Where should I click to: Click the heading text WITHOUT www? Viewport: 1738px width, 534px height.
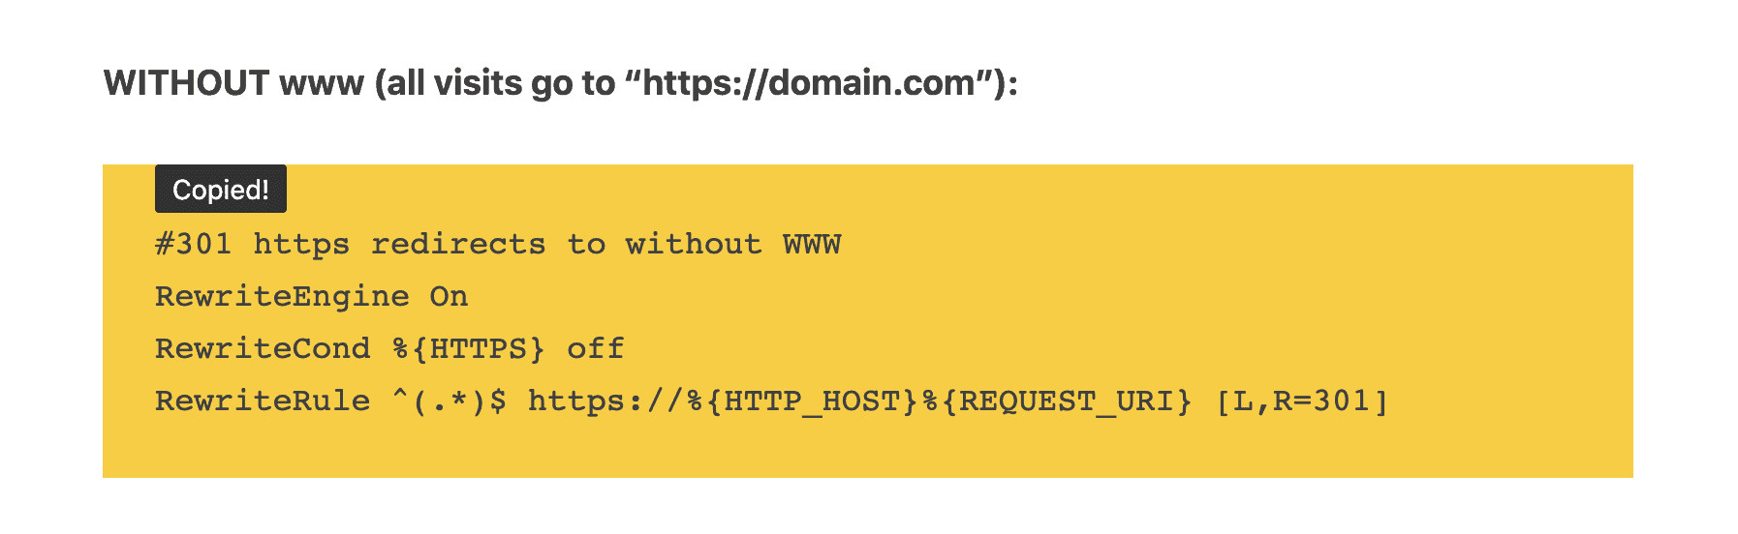click(x=233, y=83)
